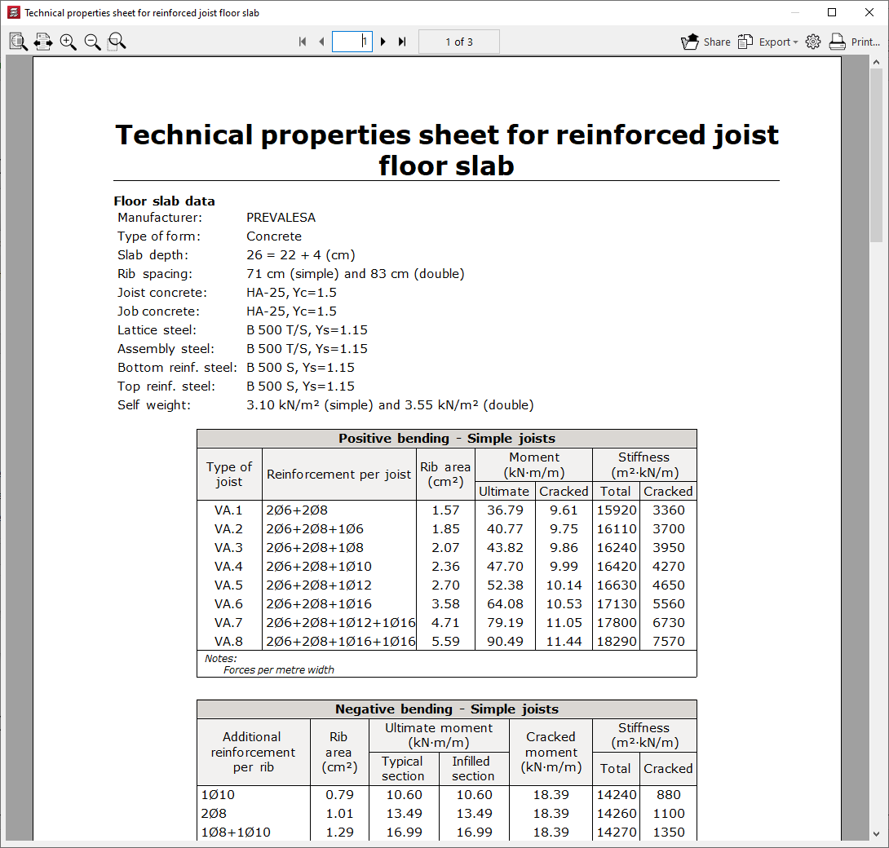Zoom out of the document
889x848 pixels.
(92, 42)
